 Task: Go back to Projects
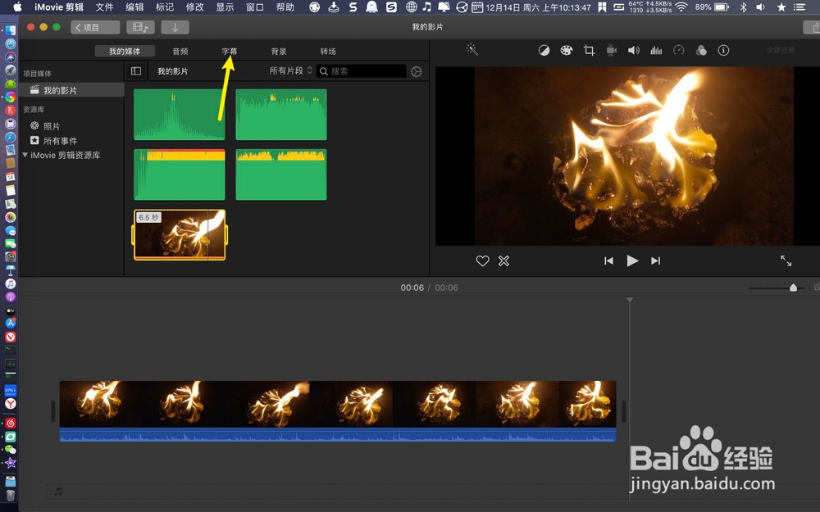95,27
